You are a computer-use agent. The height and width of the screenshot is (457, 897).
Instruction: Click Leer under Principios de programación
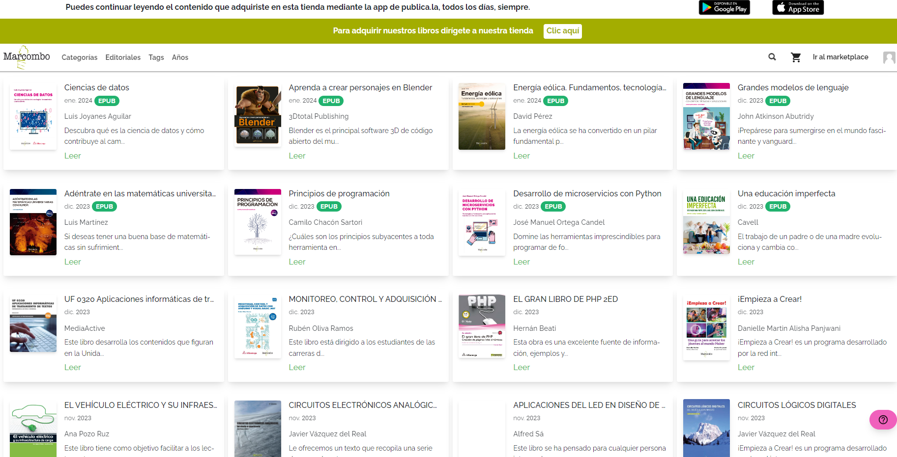(x=297, y=262)
